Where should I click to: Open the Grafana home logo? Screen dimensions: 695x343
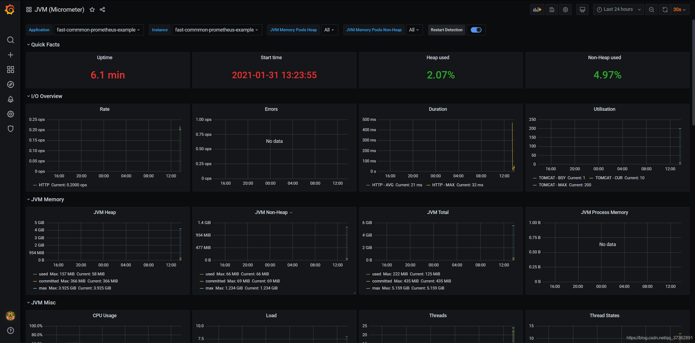click(10, 10)
